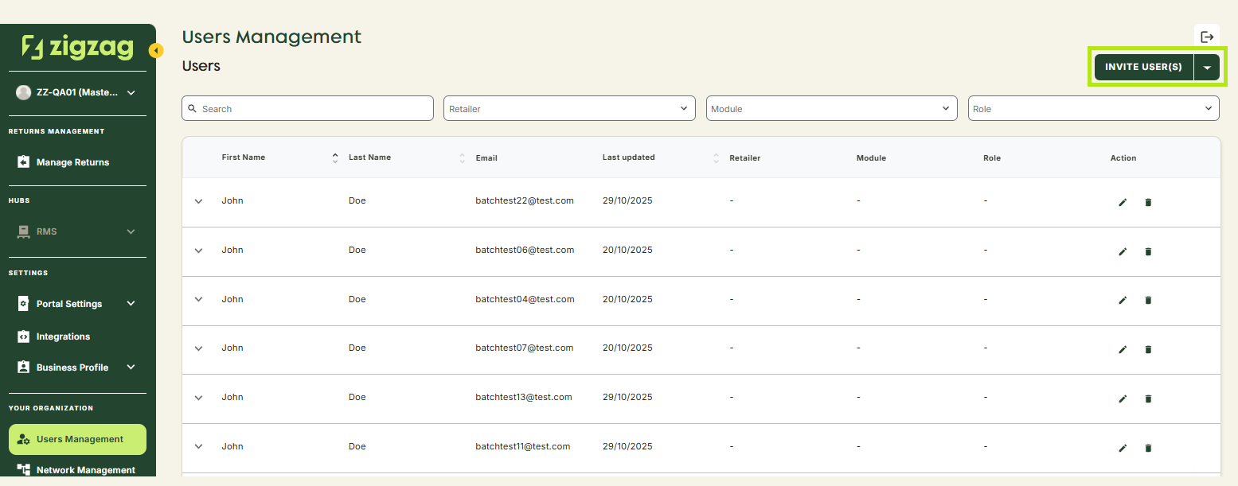
Task: Delete user batchtest22@test.com with trash icon
Action: tap(1148, 202)
